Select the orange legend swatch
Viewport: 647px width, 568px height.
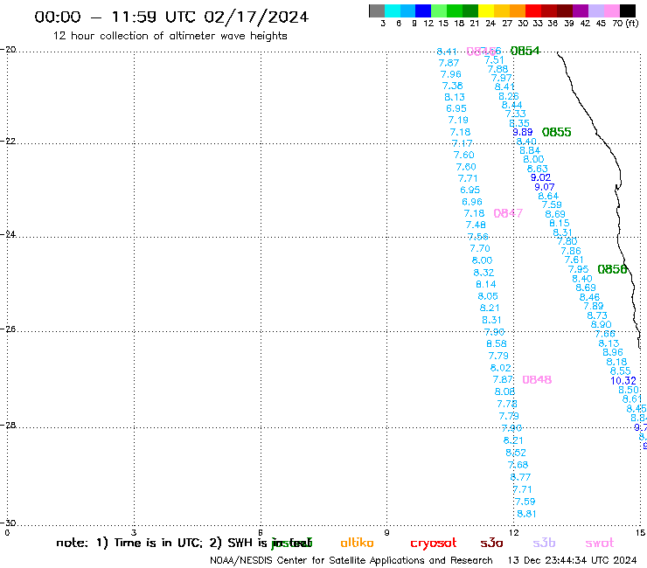tap(518, 10)
